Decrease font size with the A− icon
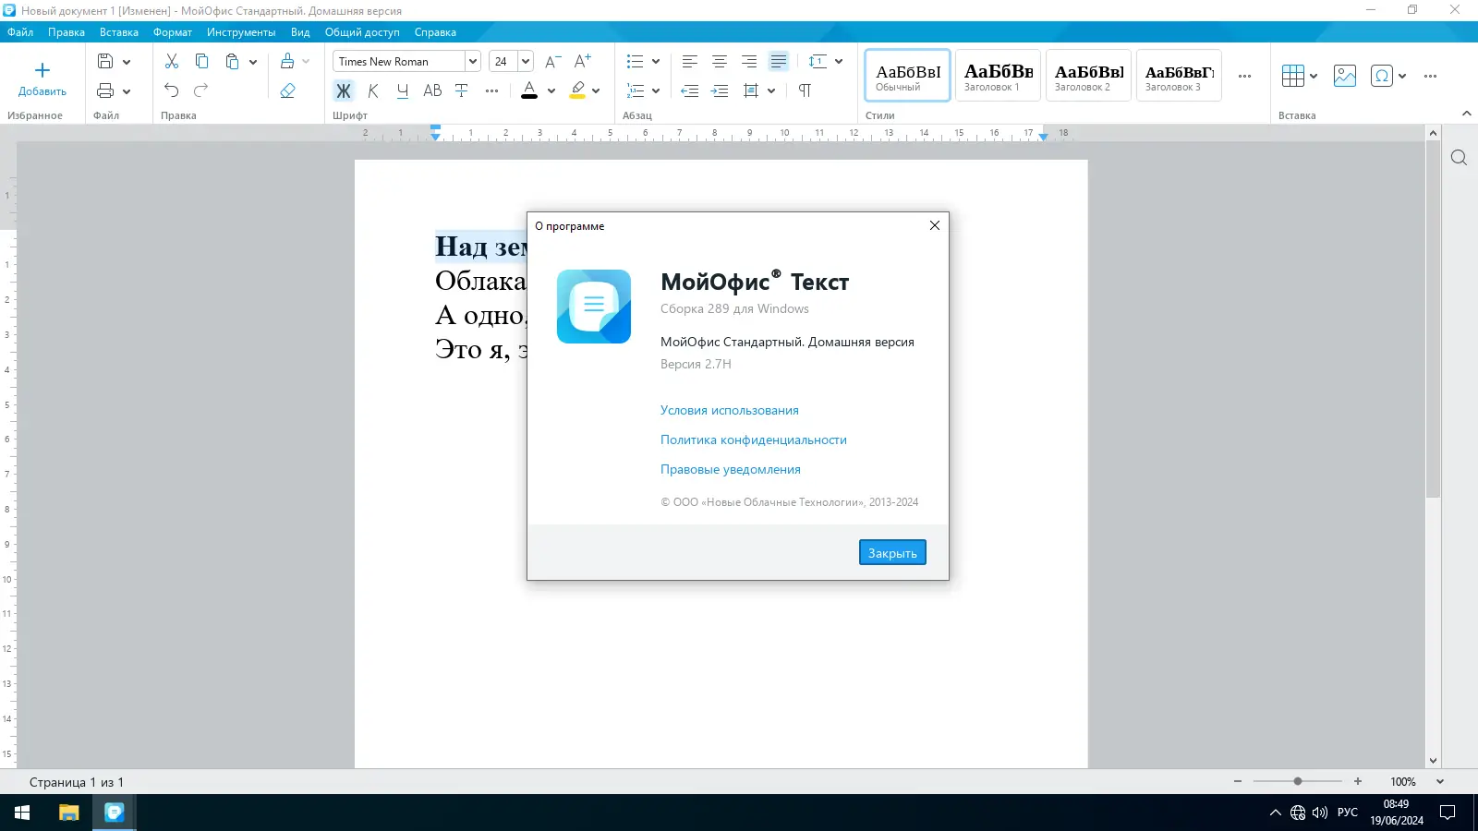The width and height of the screenshot is (1478, 831). tap(552, 62)
